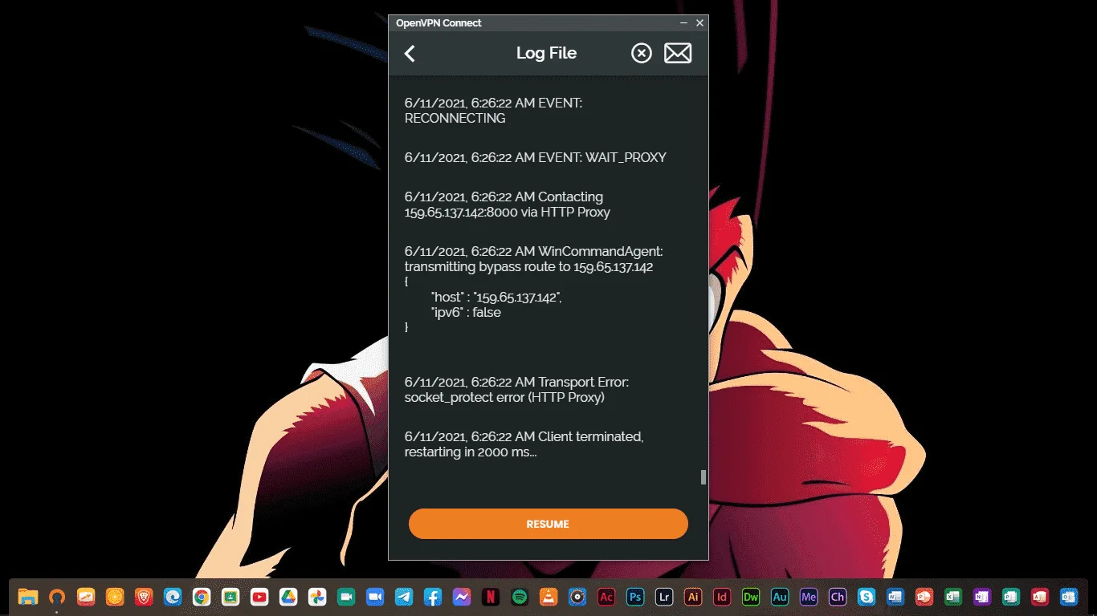Launch Adobe Lightroom from the taskbar
This screenshot has height=616, width=1097.
click(x=664, y=597)
